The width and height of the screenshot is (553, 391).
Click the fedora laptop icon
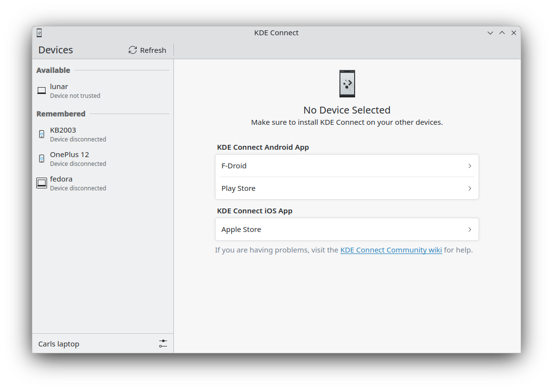coord(42,183)
